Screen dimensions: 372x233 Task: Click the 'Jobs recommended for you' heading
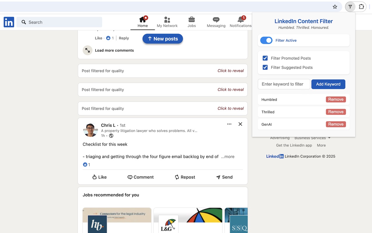[111, 195]
